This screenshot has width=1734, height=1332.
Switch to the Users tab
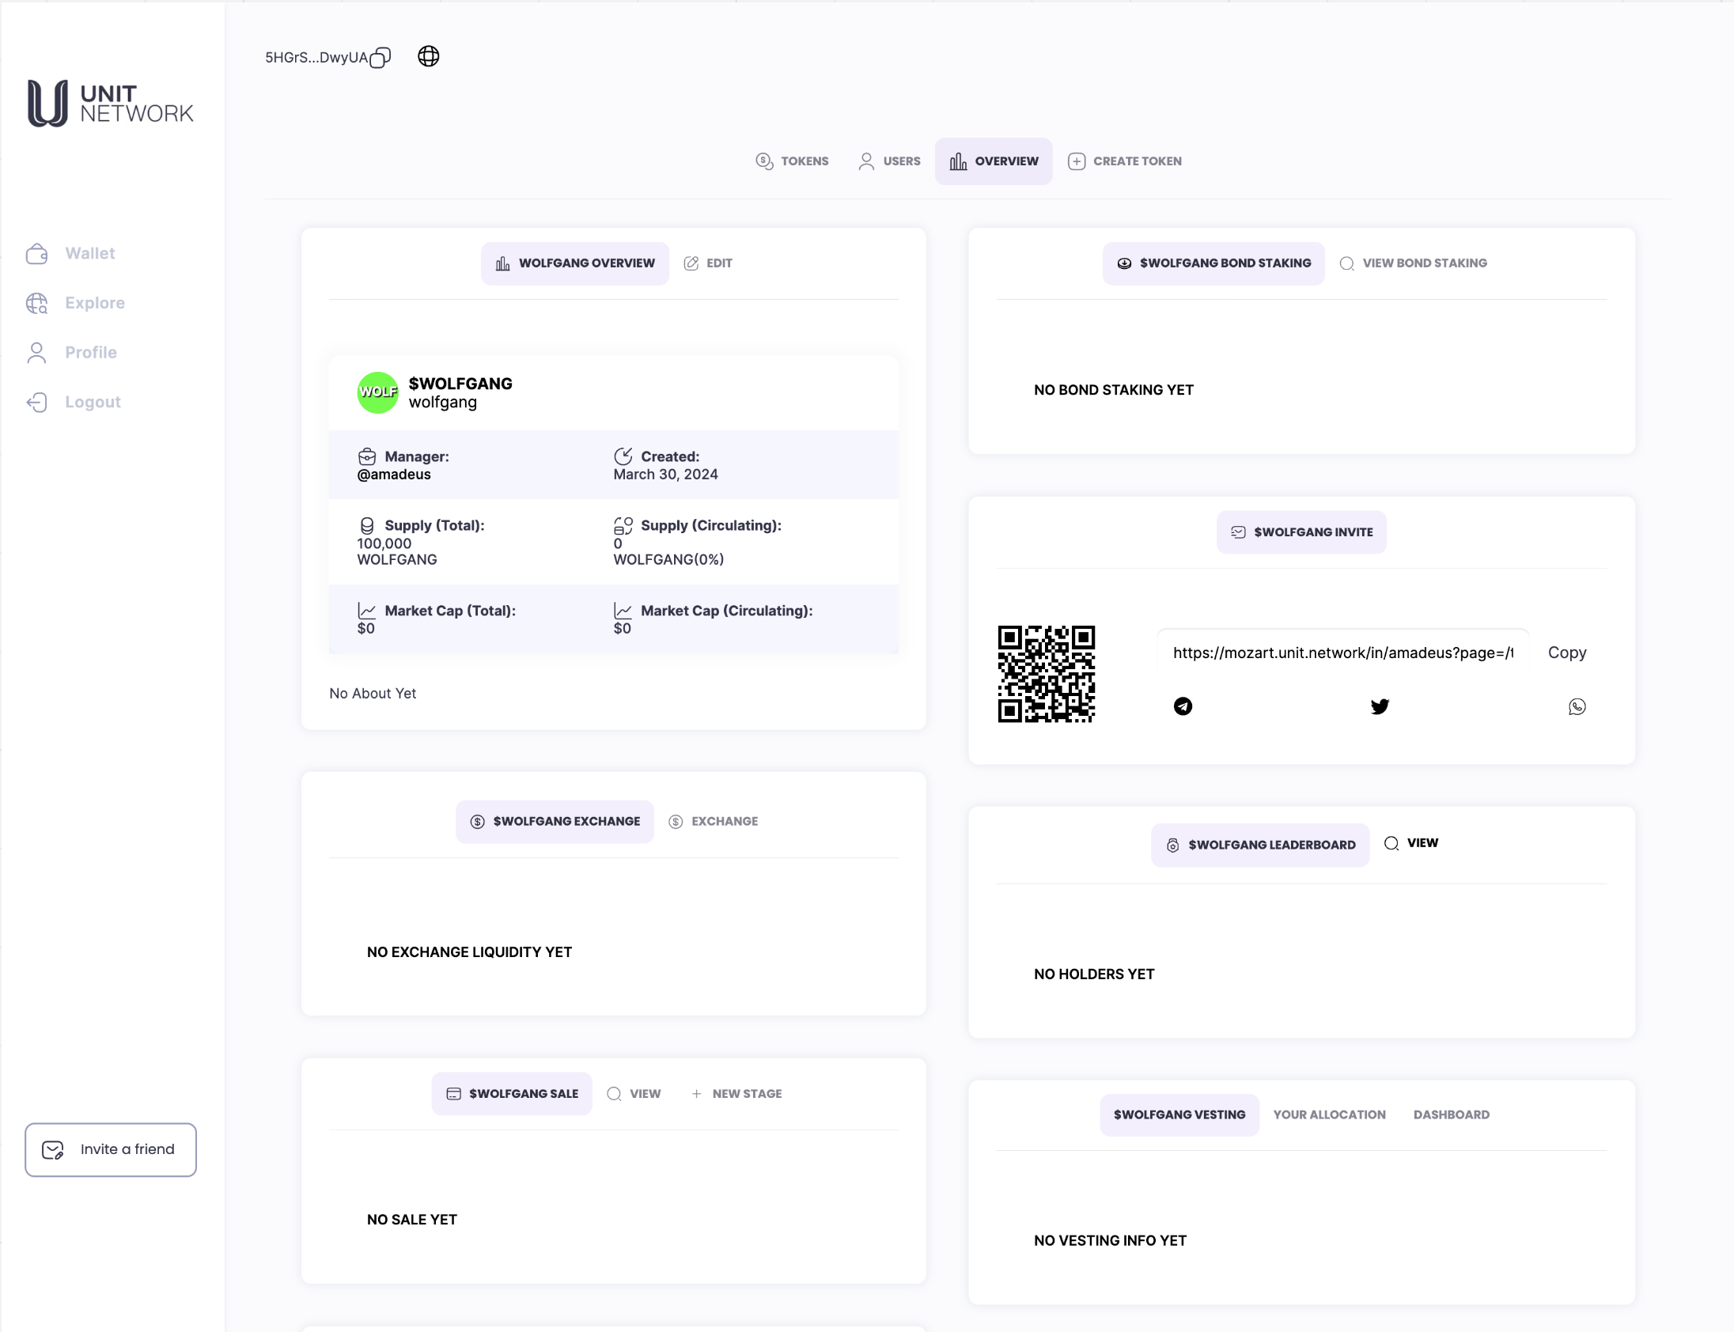pos(889,161)
